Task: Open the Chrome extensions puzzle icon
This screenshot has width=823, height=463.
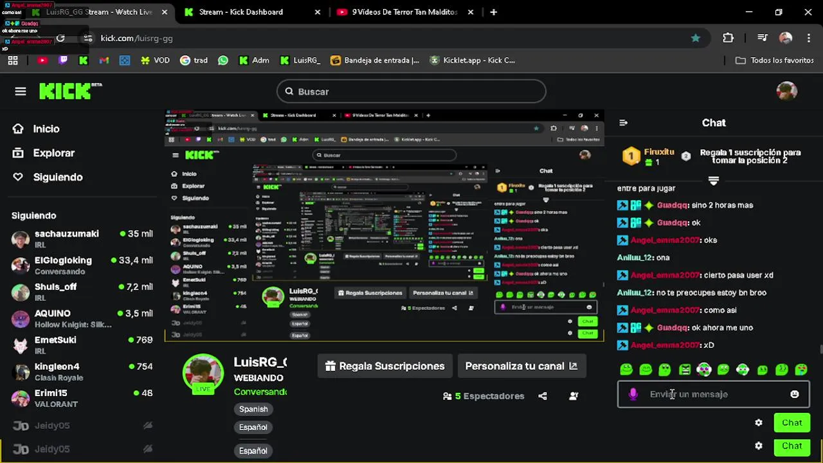Action: (728, 38)
